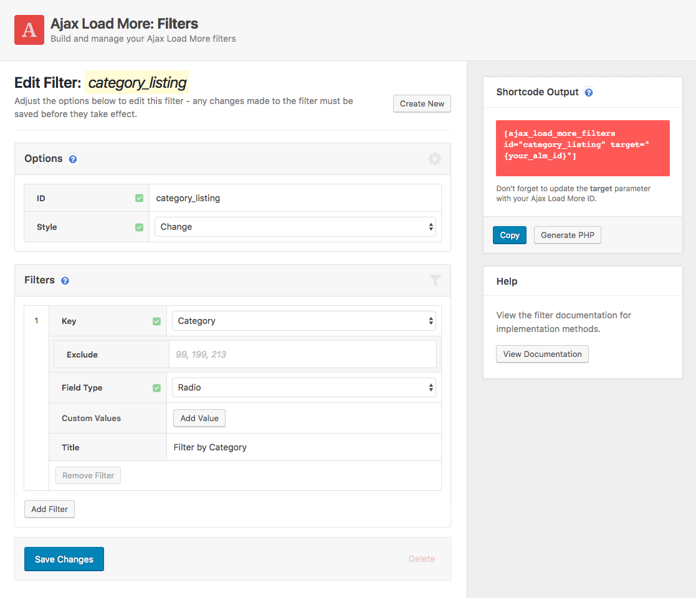Click the 'Shortcode Output' heading
696x598 pixels.
point(538,92)
